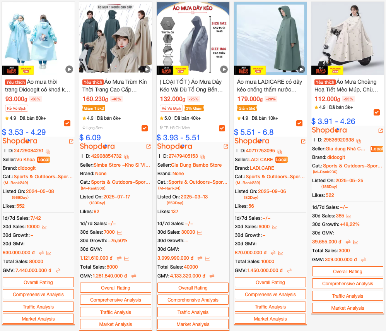Open external link for Didooglt raincoat card

click(x=71, y=141)
